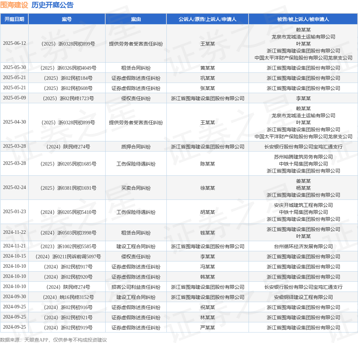This screenshot has width=358, height=343.
Task: Click 侵权责任纠纷 in the 2025-05-09 row
Action: pyautogui.click(x=136, y=98)
